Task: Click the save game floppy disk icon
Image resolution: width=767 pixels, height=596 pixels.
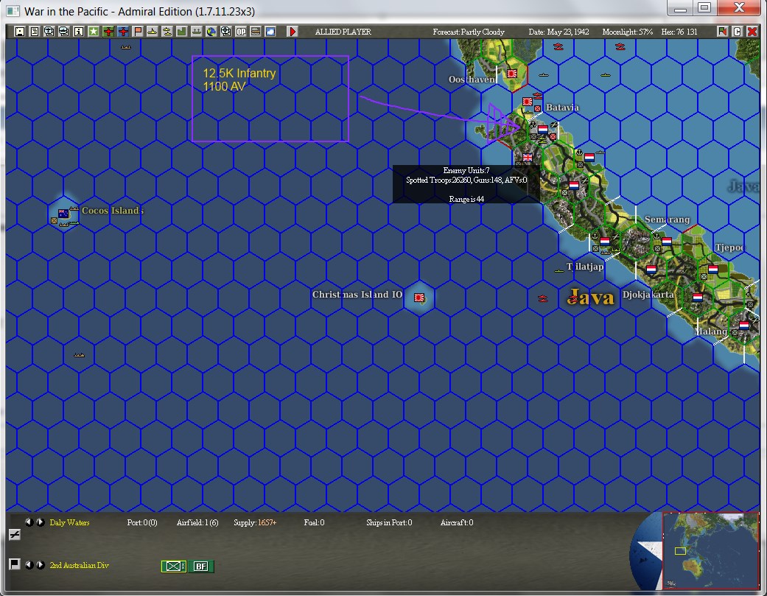Action: point(20,32)
